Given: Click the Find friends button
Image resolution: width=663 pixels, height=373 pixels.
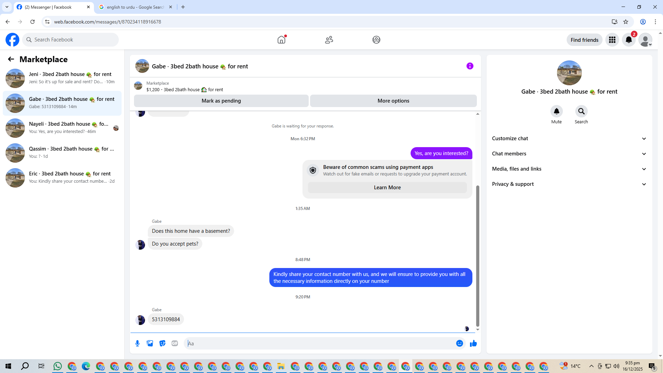Looking at the screenshot, I should coord(585,40).
